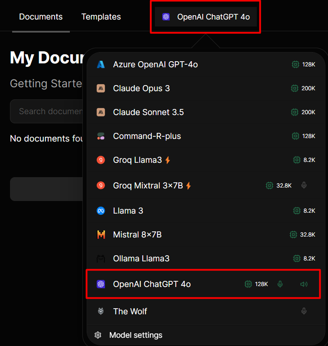
Task: Click the Cohere icon next to Command-R-plus
Action: (x=101, y=136)
